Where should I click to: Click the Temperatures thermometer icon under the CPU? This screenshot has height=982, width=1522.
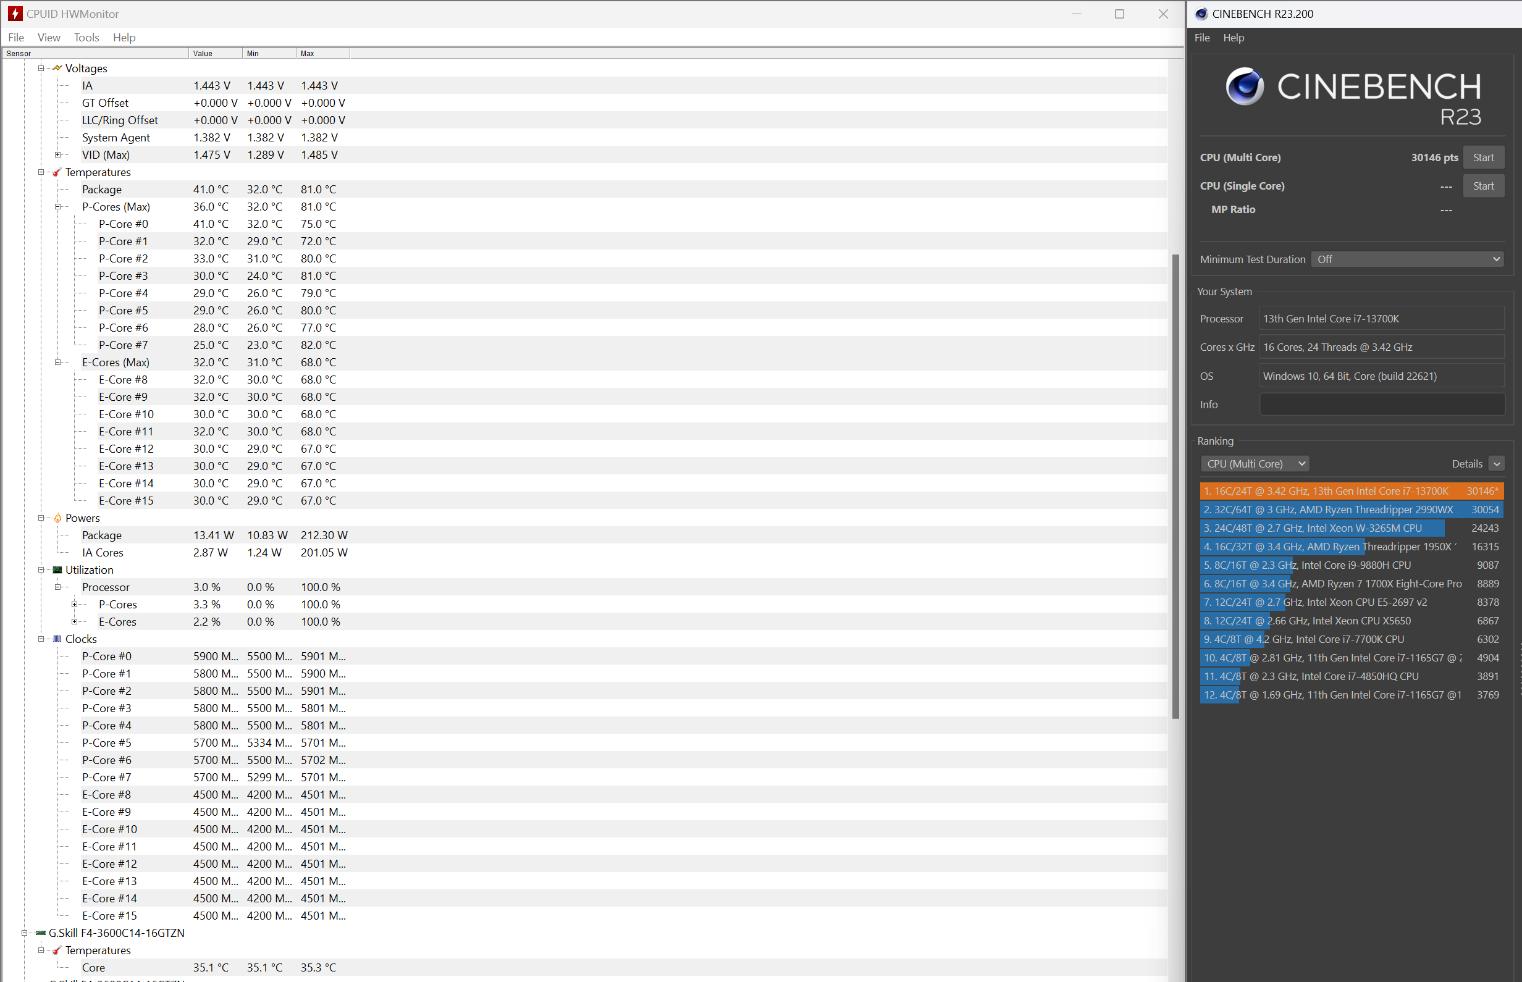pos(57,172)
